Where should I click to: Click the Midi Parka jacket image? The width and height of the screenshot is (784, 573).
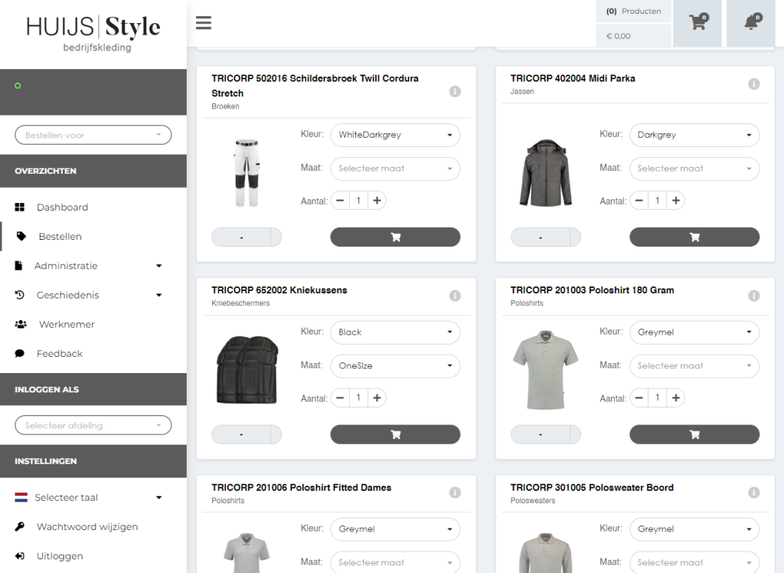pyautogui.click(x=545, y=172)
